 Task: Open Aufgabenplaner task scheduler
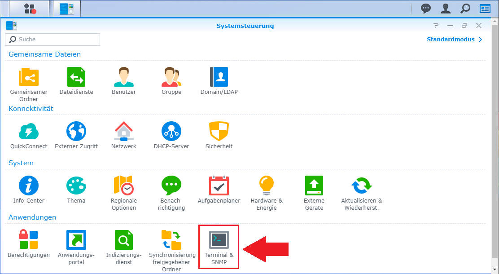tap(219, 186)
